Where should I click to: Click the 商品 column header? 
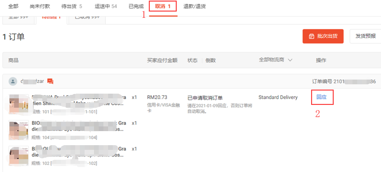[13, 61]
